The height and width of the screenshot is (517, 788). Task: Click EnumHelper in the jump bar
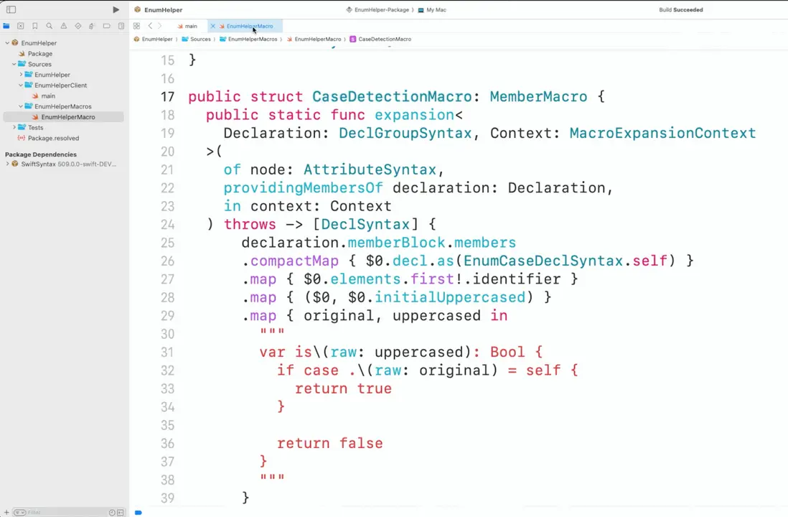click(x=154, y=39)
